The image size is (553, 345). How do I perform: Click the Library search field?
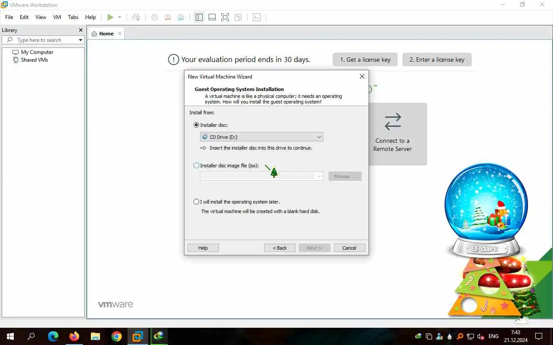point(42,40)
